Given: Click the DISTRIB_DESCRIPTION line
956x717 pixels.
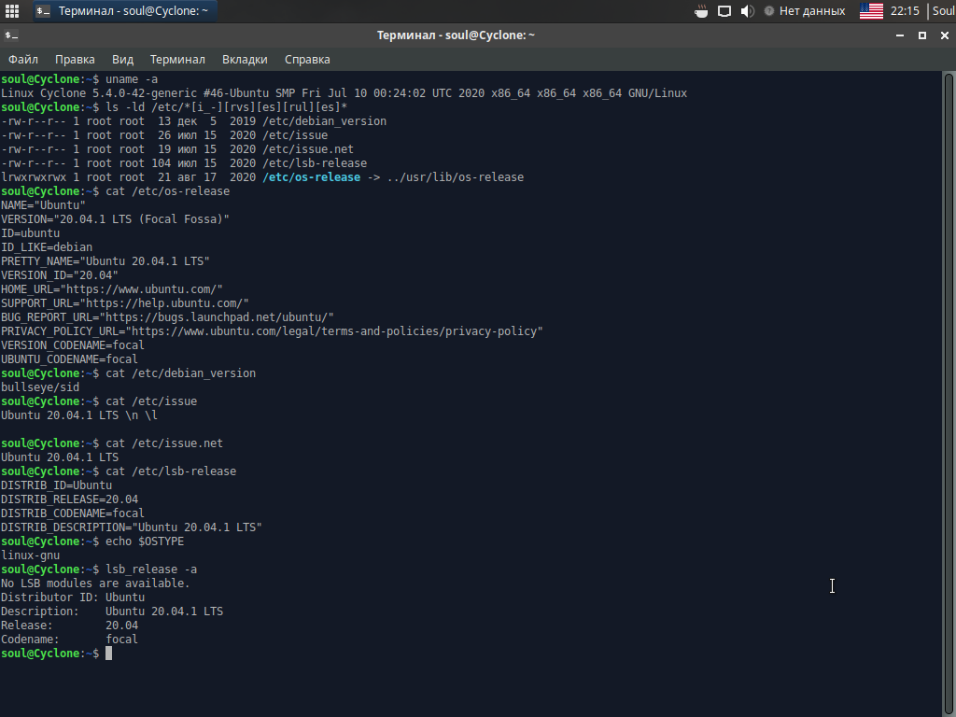Looking at the screenshot, I should point(132,528).
